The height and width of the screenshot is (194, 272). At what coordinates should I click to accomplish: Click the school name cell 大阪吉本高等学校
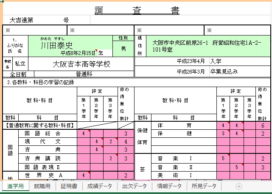coord(81,64)
